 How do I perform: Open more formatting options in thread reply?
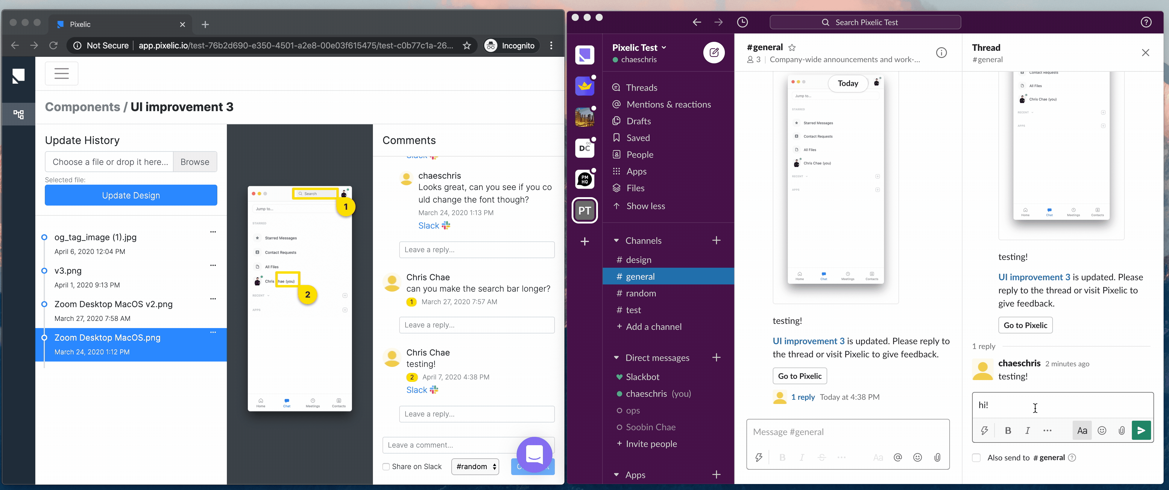tap(1047, 430)
